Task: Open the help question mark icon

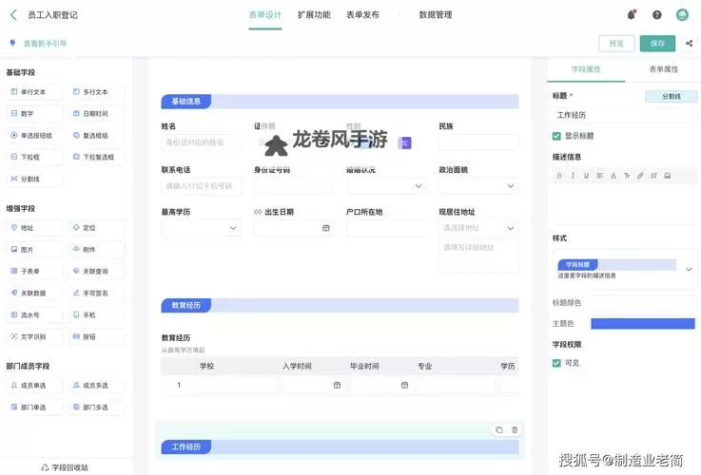Action: pos(656,15)
